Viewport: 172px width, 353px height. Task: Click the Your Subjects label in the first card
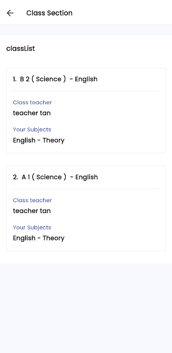tap(32, 129)
